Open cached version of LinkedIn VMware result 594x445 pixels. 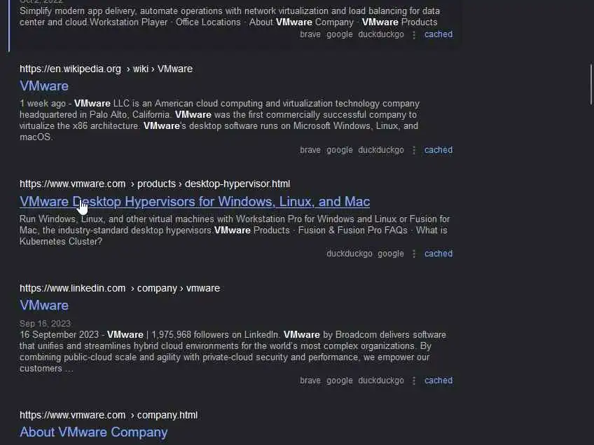point(438,381)
